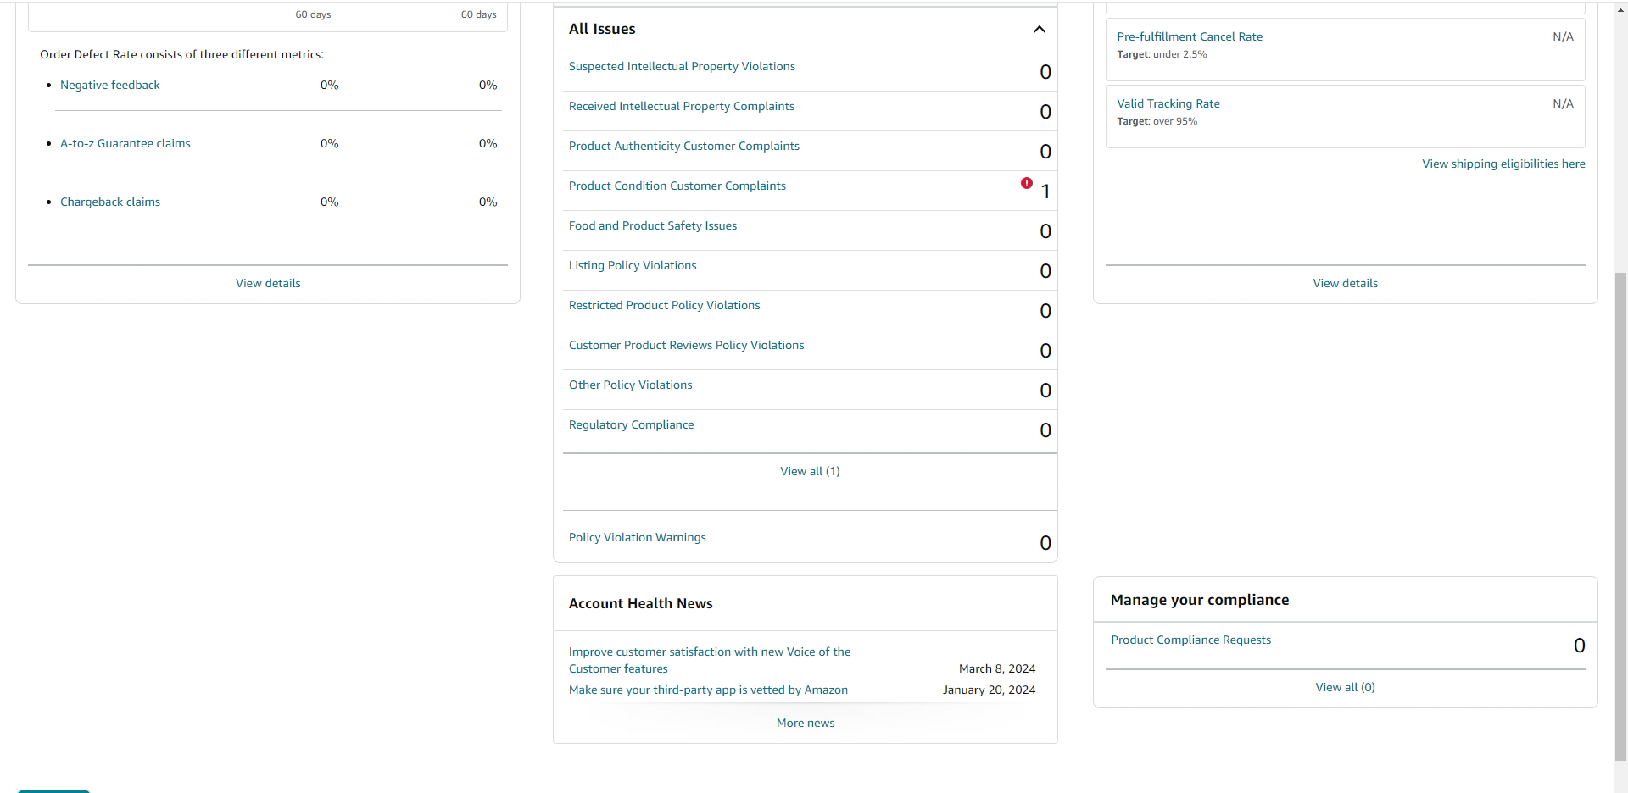The image size is (1628, 793).
Task: Click Target: over 95% text
Action: [x=1157, y=121]
